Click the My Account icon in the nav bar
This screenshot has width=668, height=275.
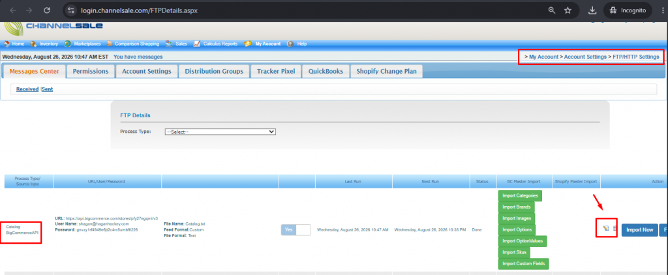[x=248, y=44]
